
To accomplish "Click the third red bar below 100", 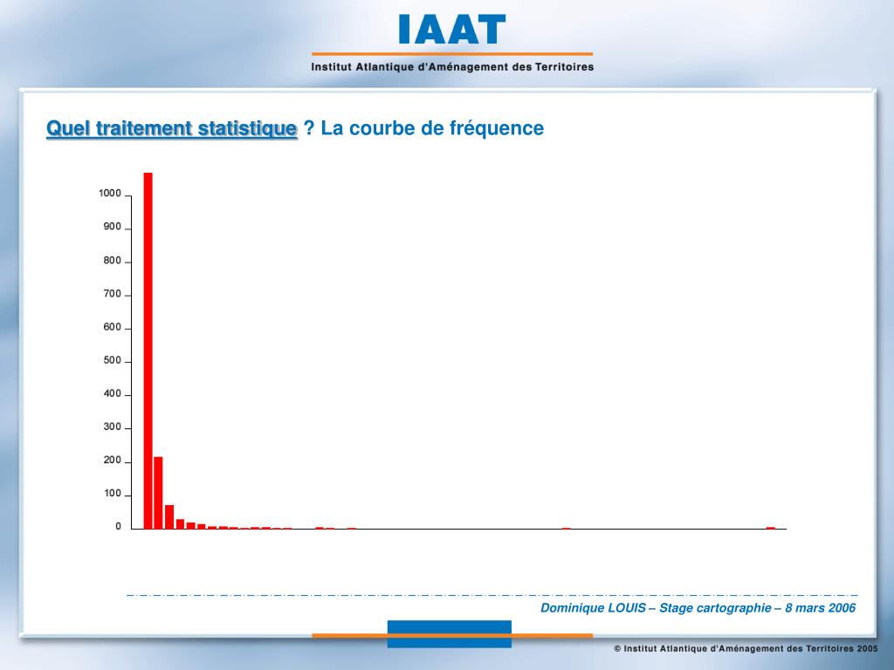I will coord(169,516).
